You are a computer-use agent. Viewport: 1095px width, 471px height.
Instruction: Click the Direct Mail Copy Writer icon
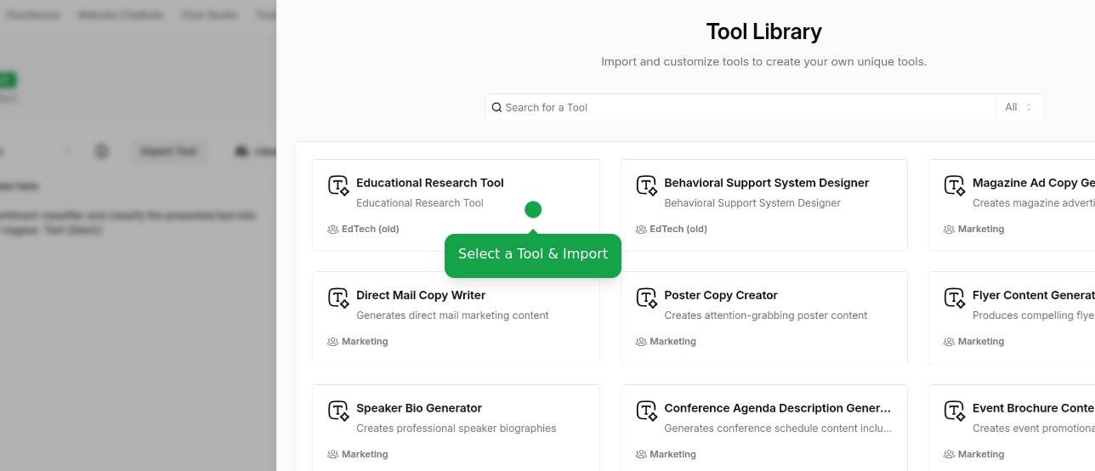pos(338,298)
